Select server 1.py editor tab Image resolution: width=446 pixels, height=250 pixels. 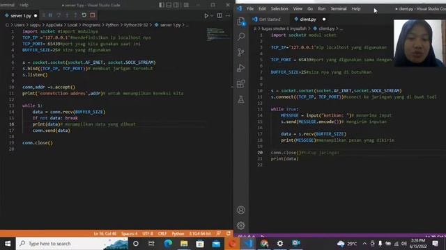tap(21, 15)
